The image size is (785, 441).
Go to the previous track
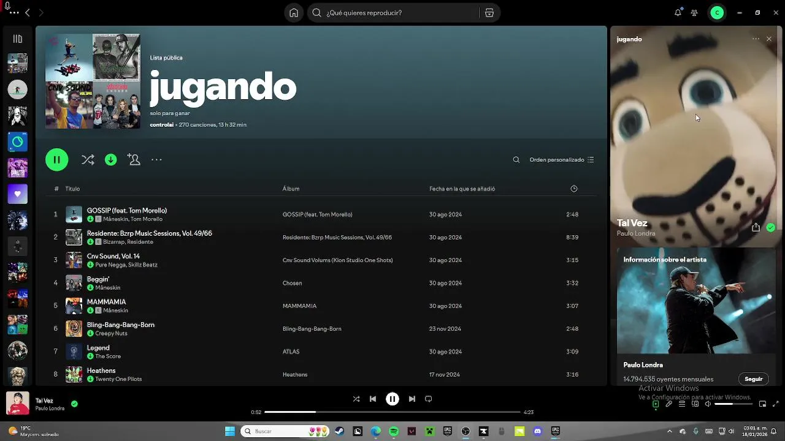tap(373, 399)
